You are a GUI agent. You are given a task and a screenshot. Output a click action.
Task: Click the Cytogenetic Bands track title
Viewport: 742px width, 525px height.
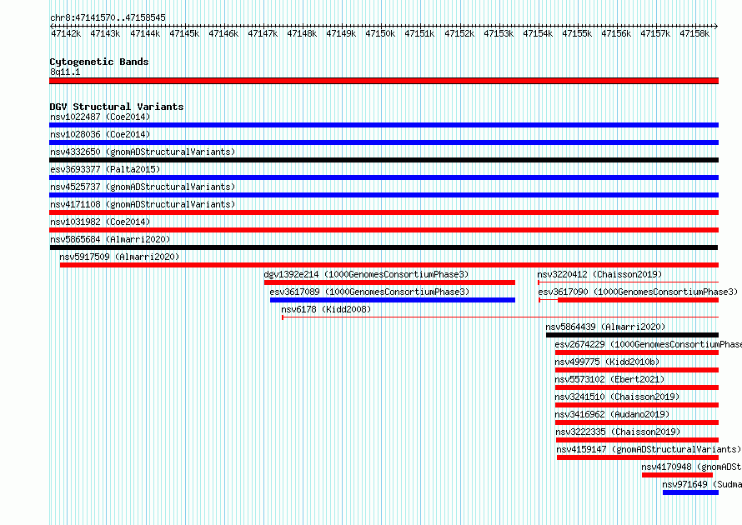tap(99, 62)
